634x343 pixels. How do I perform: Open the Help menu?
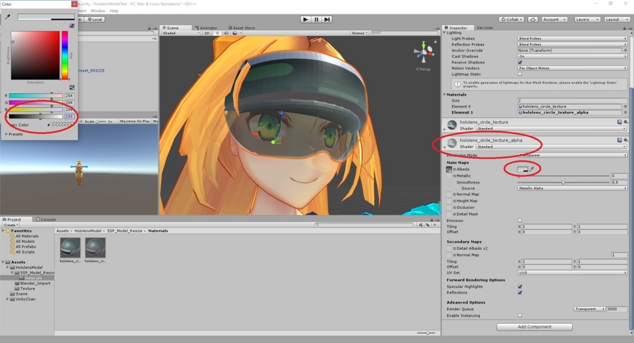114,11
